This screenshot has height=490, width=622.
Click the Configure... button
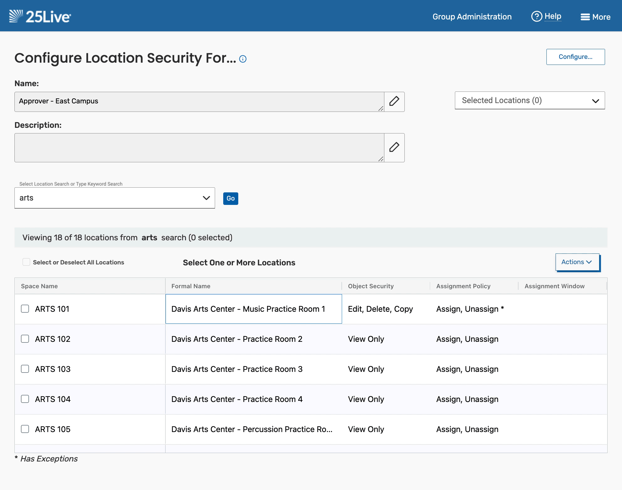point(575,57)
